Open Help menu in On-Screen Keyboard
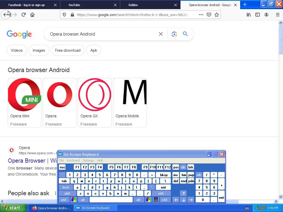 pos(100,160)
